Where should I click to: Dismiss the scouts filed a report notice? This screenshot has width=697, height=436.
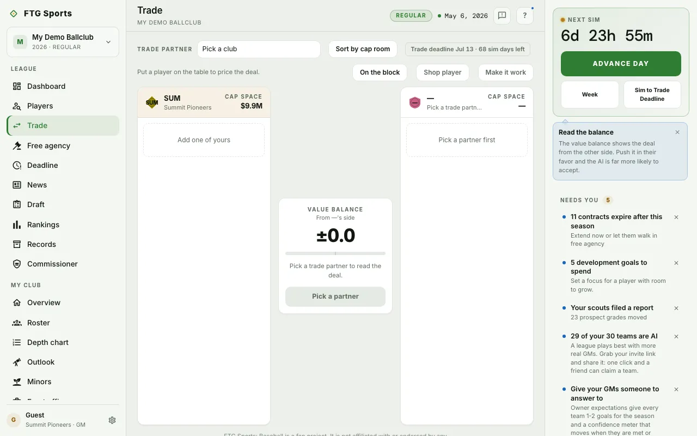click(x=676, y=308)
